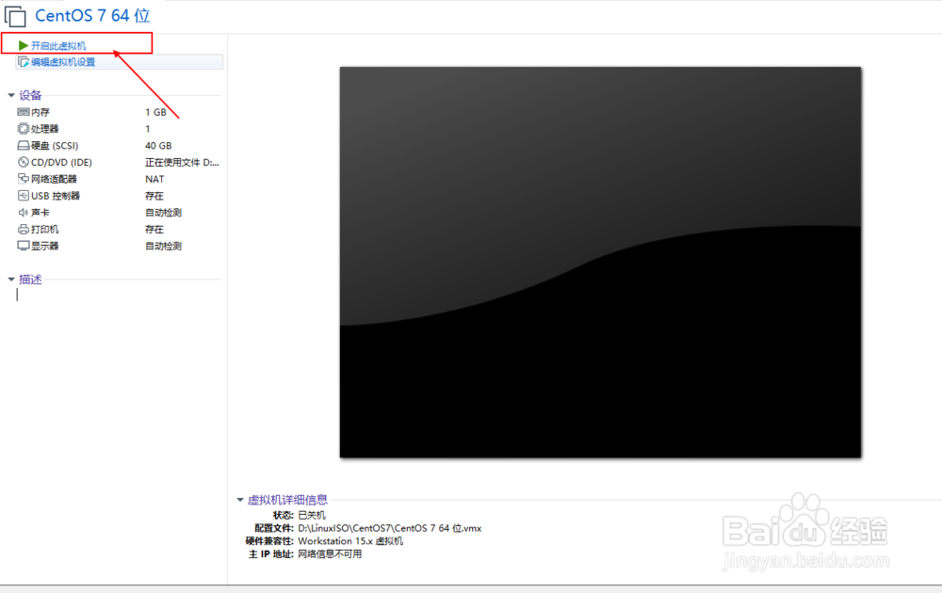Click the 显示器 monitor icon
Screen dimensions: 942x593
(x=24, y=246)
